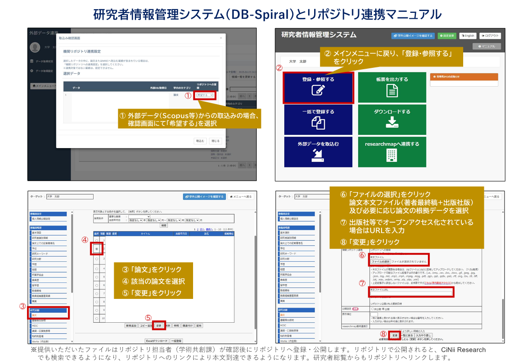Select the radio button for paper row 5
Image resolution: width=515 pixels, height=364 pixels.
[97, 278]
